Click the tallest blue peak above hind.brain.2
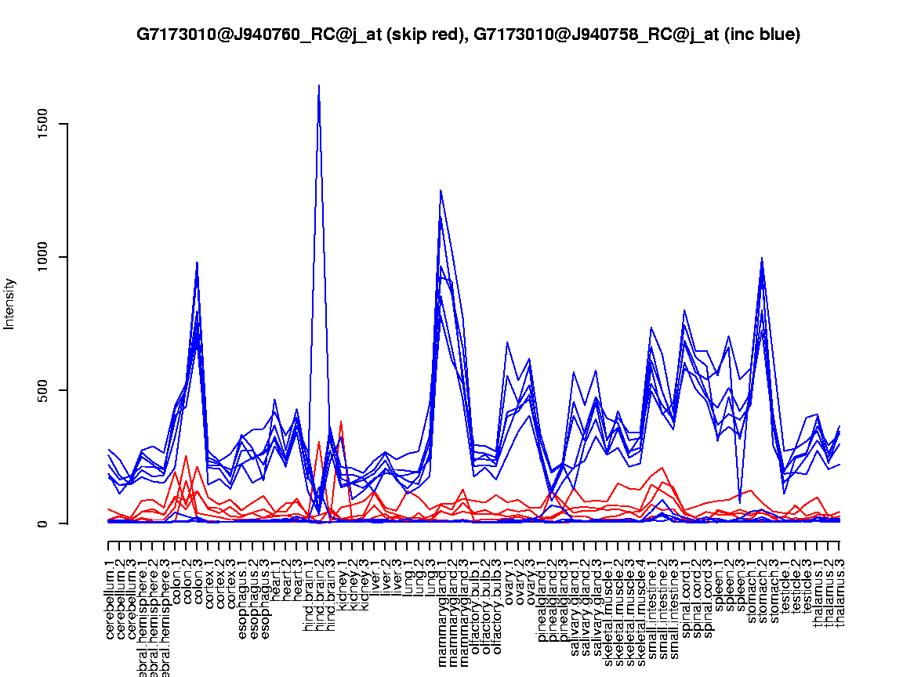 (318, 87)
